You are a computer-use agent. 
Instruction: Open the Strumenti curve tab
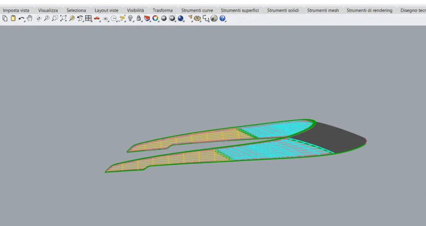click(x=197, y=10)
